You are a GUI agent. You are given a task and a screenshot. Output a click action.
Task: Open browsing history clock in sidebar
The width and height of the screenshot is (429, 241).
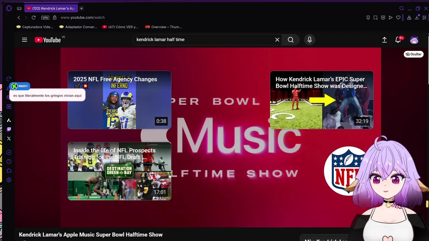click(9, 161)
